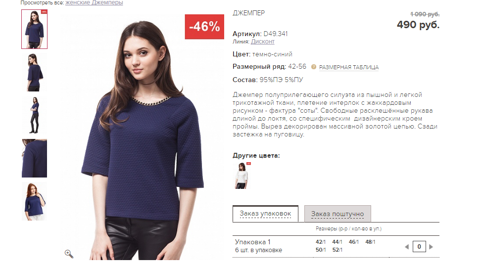Viewport: 482px width, 268px height.
Task: Select the full-length model thumbnail
Action: (x=35, y=115)
